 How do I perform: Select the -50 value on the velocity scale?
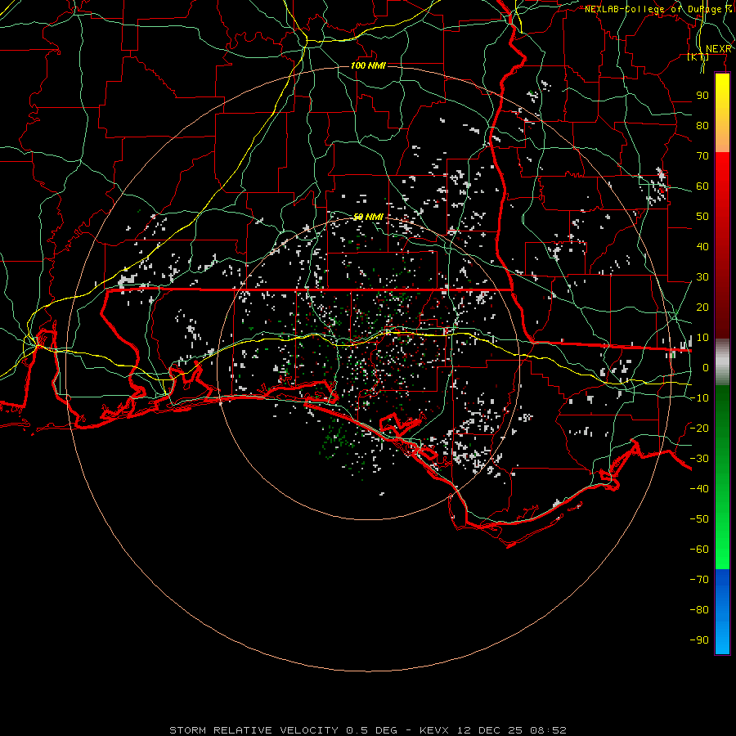point(699,519)
